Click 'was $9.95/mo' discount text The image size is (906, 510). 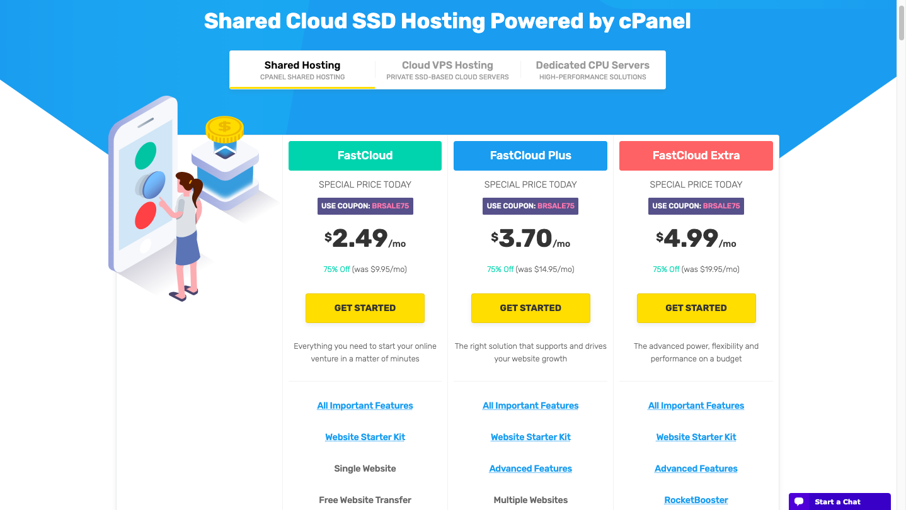(x=379, y=269)
